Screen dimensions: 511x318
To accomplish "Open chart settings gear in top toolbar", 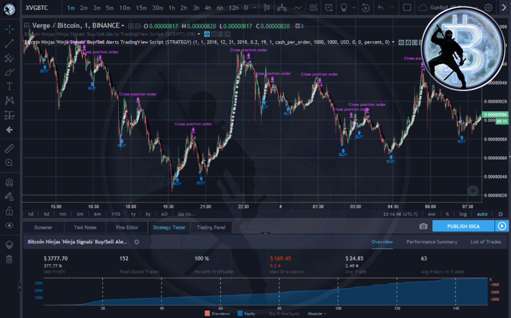I will (488, 7).
